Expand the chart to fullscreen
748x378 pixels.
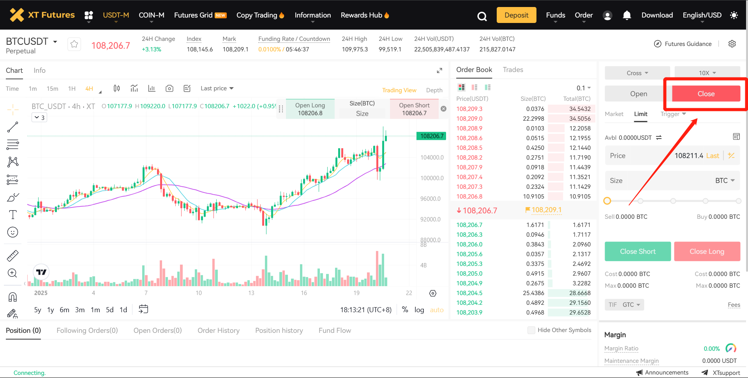point(439,70)
